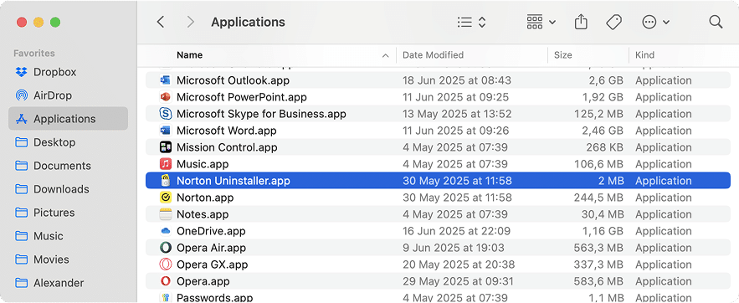
Task: Select Microsoft PowerPoint.app file name
Action: tap(242, 97)
